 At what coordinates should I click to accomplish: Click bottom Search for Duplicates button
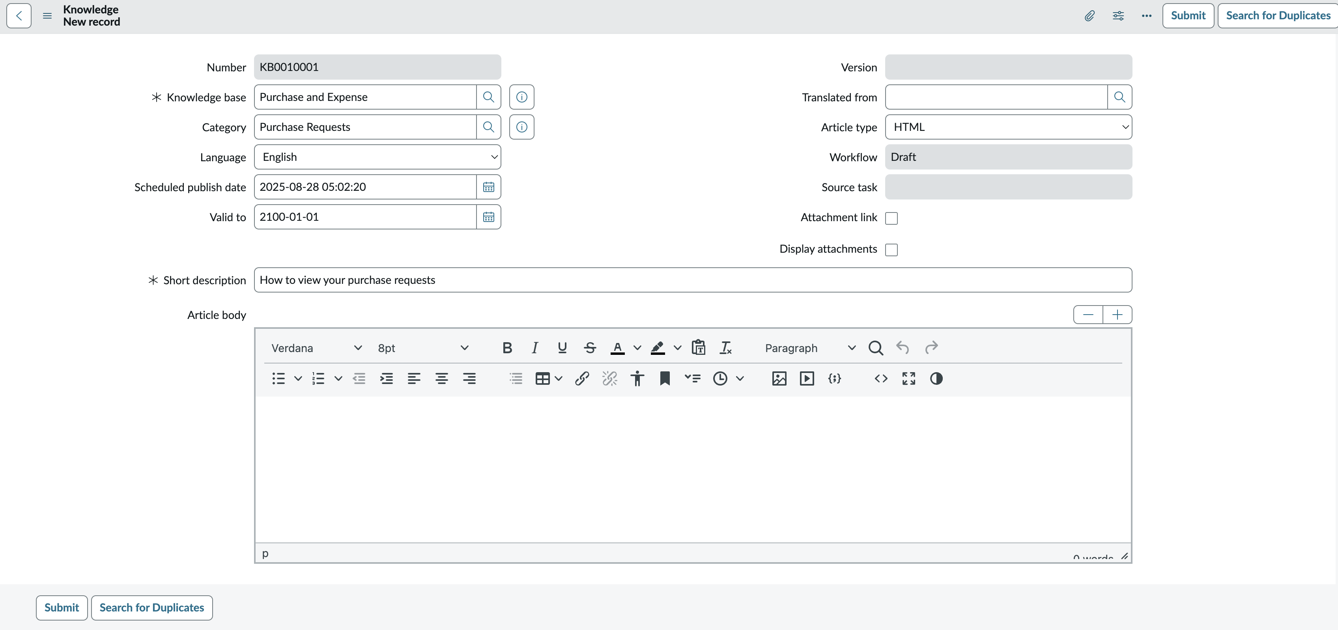(x=151, y=608)
